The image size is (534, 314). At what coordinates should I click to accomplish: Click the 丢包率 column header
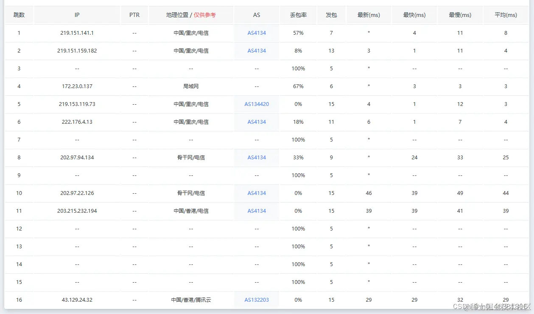point(297,14)
